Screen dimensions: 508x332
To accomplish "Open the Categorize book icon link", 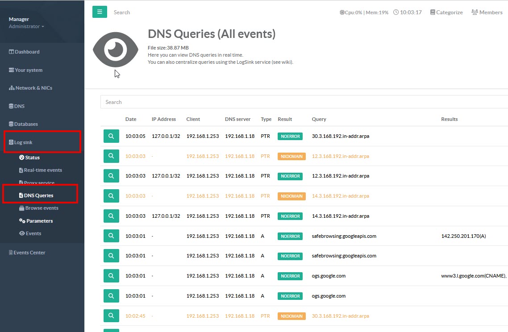I will (446, 12).
